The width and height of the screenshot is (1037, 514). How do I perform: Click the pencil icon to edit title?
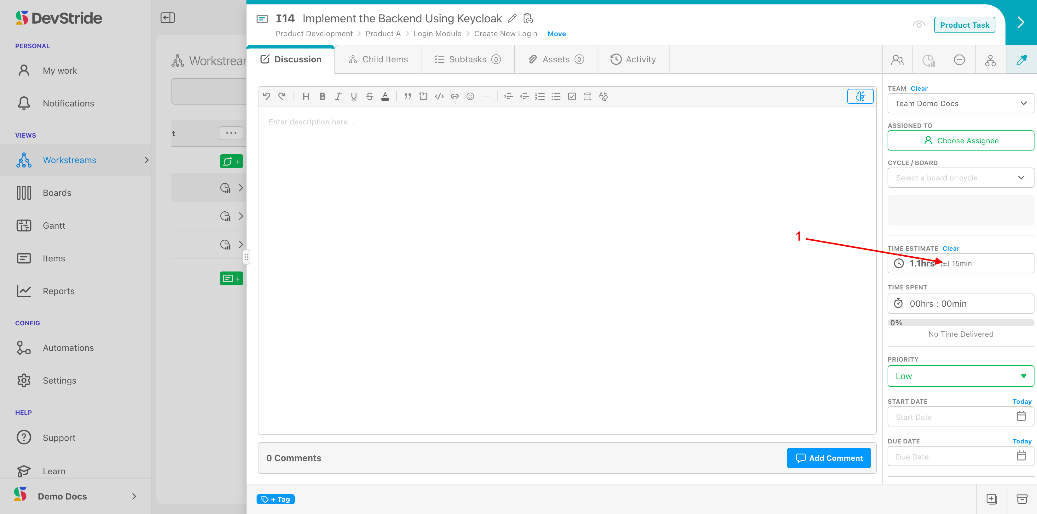click(512, 19)
